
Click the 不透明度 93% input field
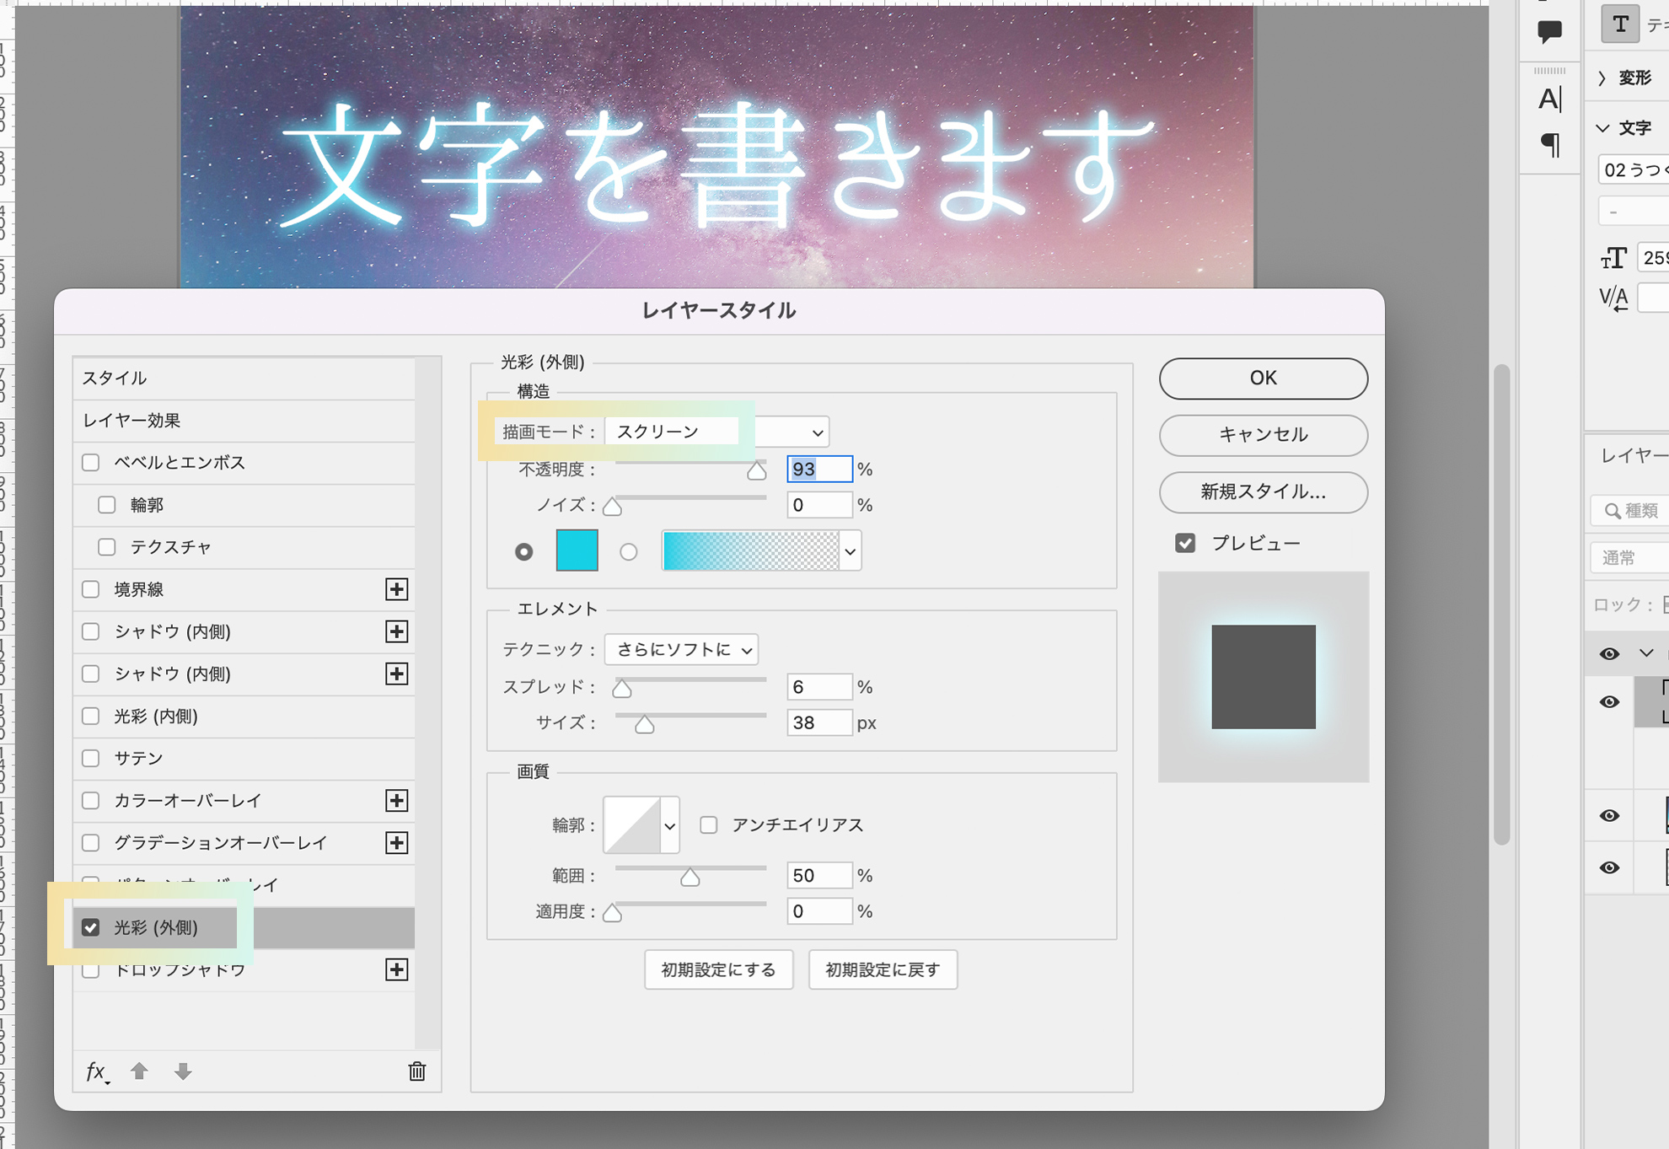pos(815,470)
